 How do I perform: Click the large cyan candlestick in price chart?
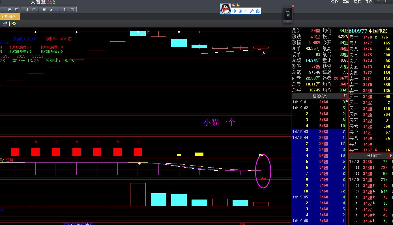click(x=179, y=43)
